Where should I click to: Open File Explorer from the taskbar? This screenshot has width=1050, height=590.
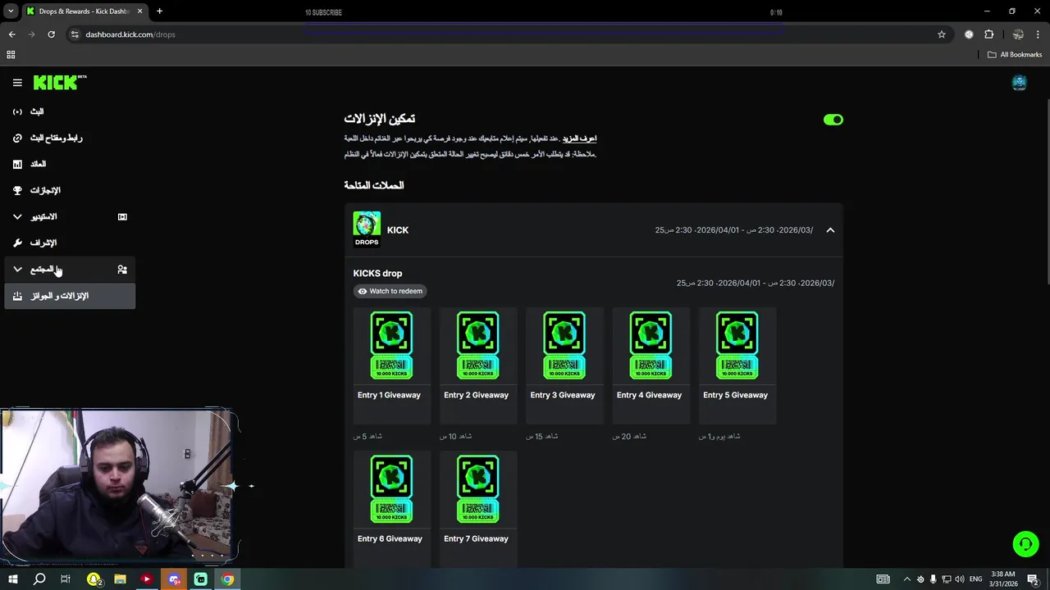120,579
